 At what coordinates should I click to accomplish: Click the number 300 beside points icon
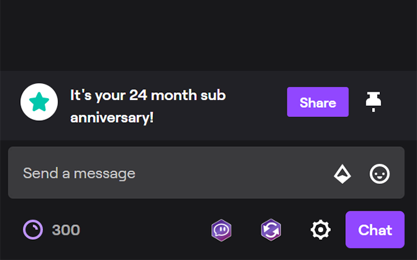(66, 230)
